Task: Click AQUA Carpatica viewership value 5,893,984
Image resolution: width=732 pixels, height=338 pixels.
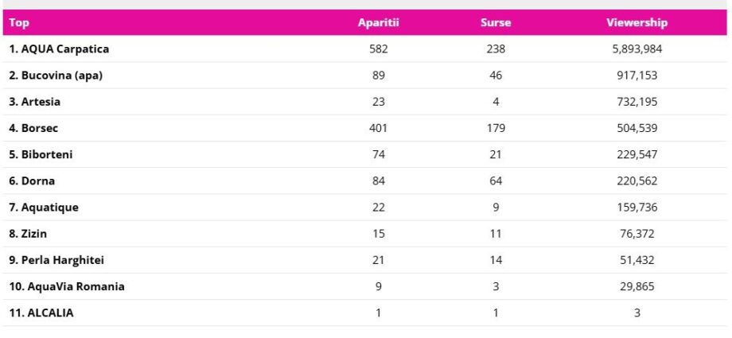Action: pos(637,49)
